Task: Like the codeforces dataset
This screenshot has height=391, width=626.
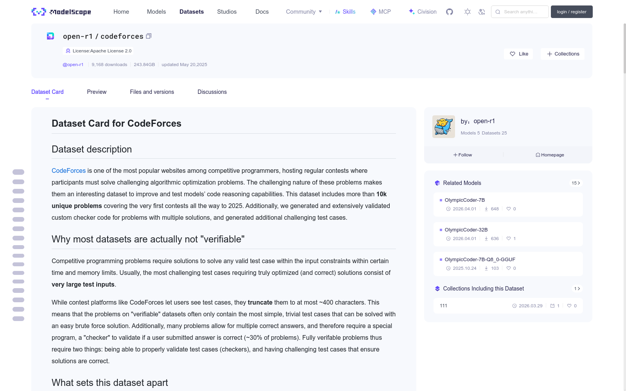Action: 518,54
